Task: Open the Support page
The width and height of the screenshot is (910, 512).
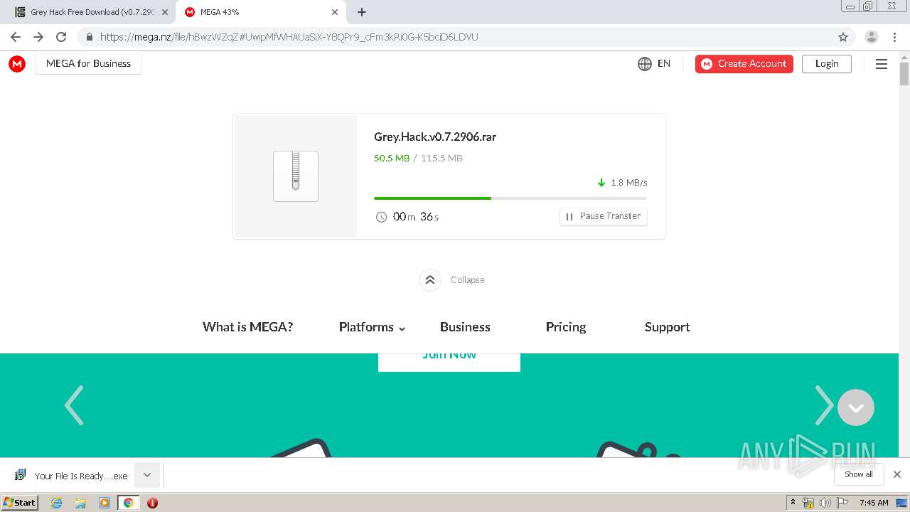Action: tap(668, 327)
